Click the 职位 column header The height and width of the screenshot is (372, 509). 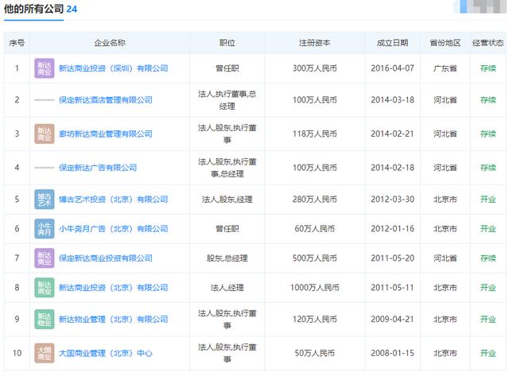(227, 43)
